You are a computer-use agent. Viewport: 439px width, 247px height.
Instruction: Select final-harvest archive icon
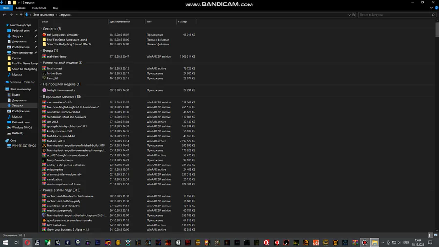(x=44, y=68)
